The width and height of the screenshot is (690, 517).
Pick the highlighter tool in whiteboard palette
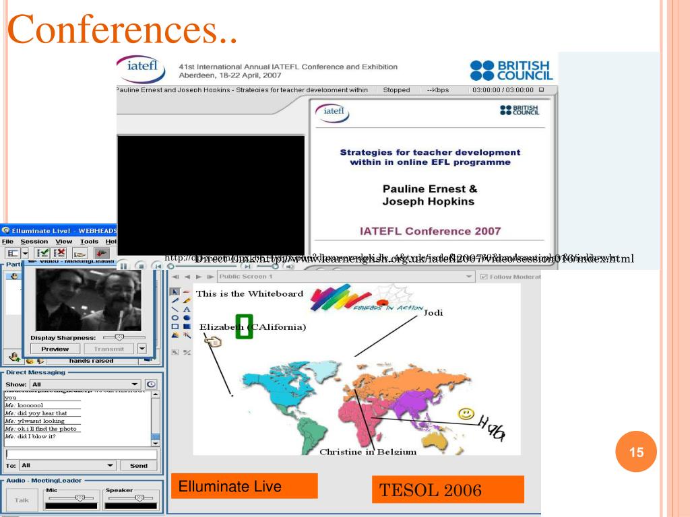coord(187,301)
